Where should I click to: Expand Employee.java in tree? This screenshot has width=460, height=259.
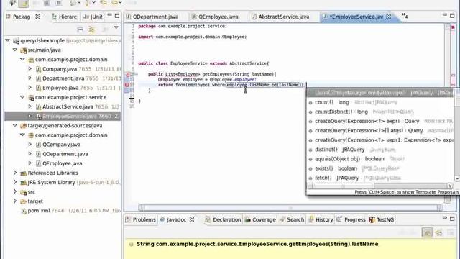29,88
